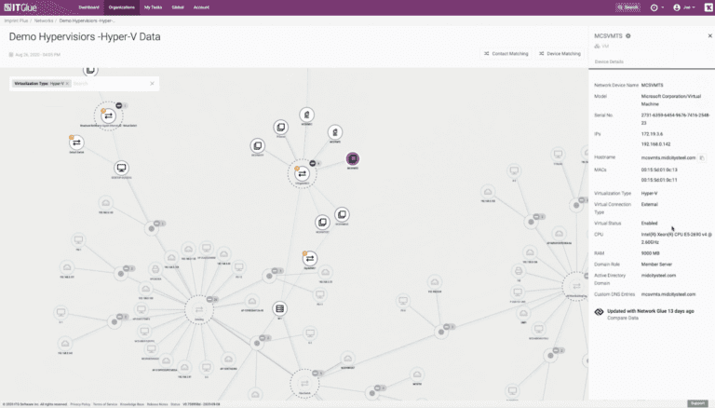Go to Networks breadcrumb

coord(44,20)
